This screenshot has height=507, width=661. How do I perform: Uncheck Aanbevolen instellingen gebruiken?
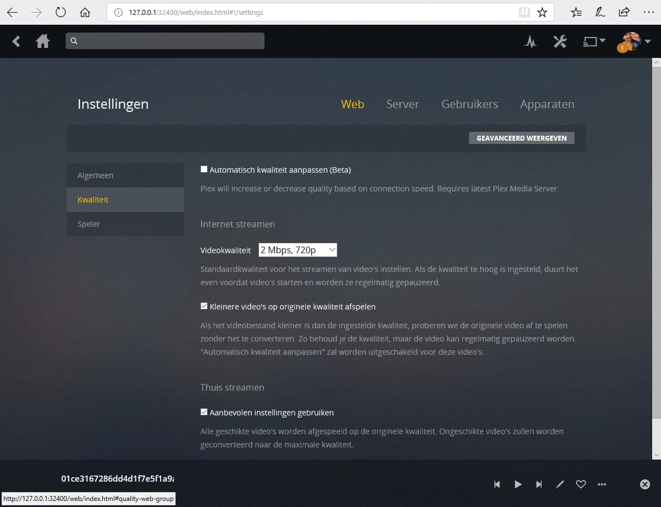(x=204, y=412)
